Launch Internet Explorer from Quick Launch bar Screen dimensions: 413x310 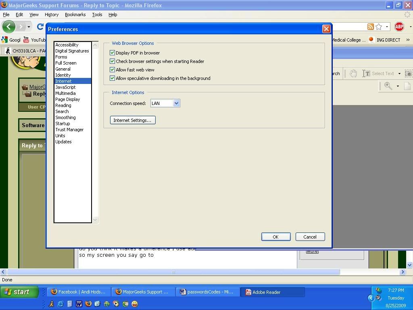coord(60,304)
